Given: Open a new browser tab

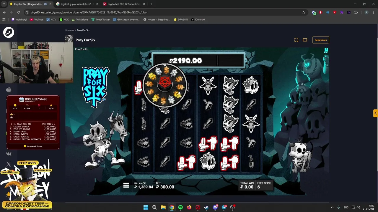Looking at the screenshot, I should point(151,4).
